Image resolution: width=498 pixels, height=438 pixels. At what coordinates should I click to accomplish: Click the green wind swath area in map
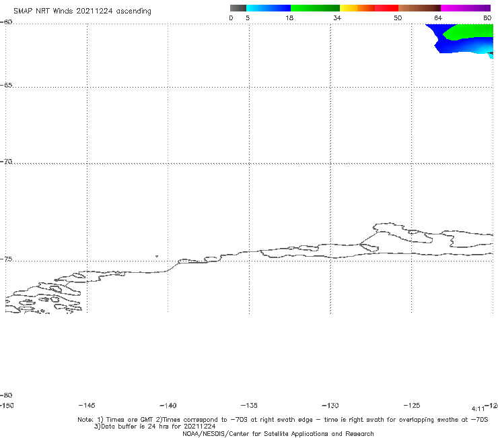tap(470, 31)
